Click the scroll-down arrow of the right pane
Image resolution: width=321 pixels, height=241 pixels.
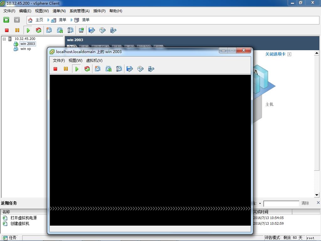317,195
